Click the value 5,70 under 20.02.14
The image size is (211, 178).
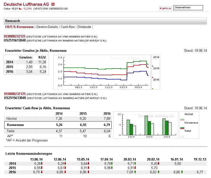(154, 168)
